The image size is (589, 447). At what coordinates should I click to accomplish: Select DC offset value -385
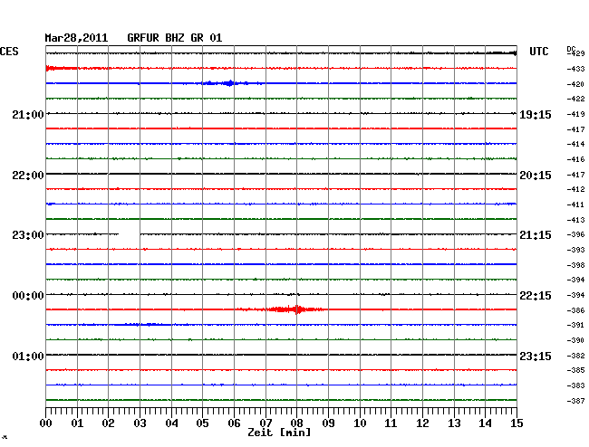pos(575,370)
